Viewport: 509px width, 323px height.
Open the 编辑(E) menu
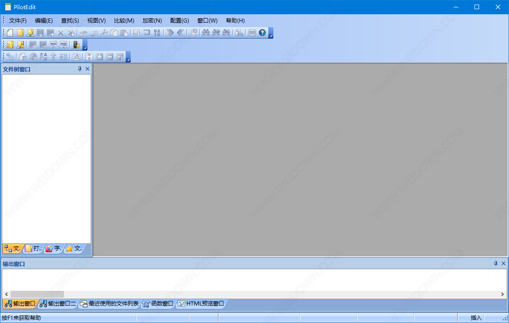[x=44, y=20]
